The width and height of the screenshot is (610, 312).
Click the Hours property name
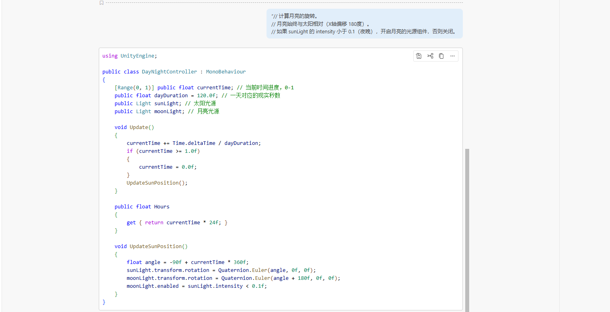(161, 207)
